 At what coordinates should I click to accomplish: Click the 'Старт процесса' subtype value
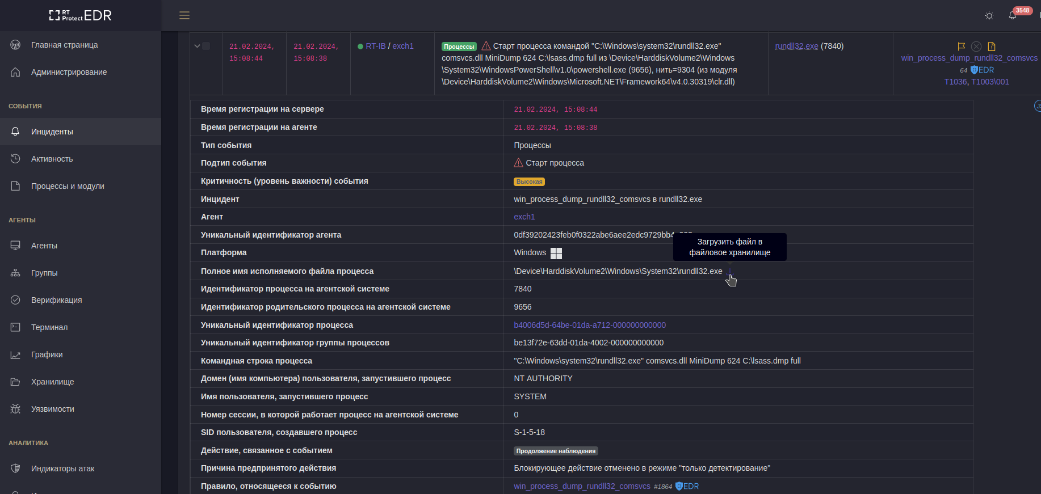click(x=555, y=163)
